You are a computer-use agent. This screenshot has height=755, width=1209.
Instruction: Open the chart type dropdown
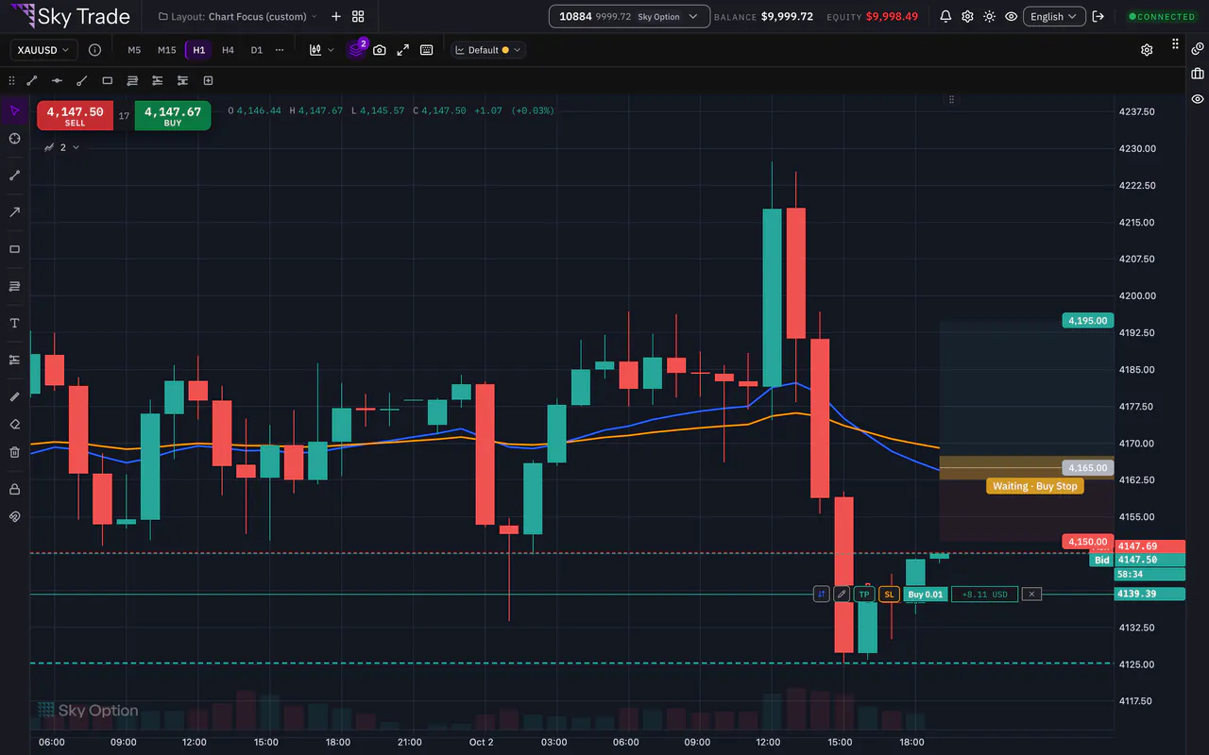click(321, 50)
